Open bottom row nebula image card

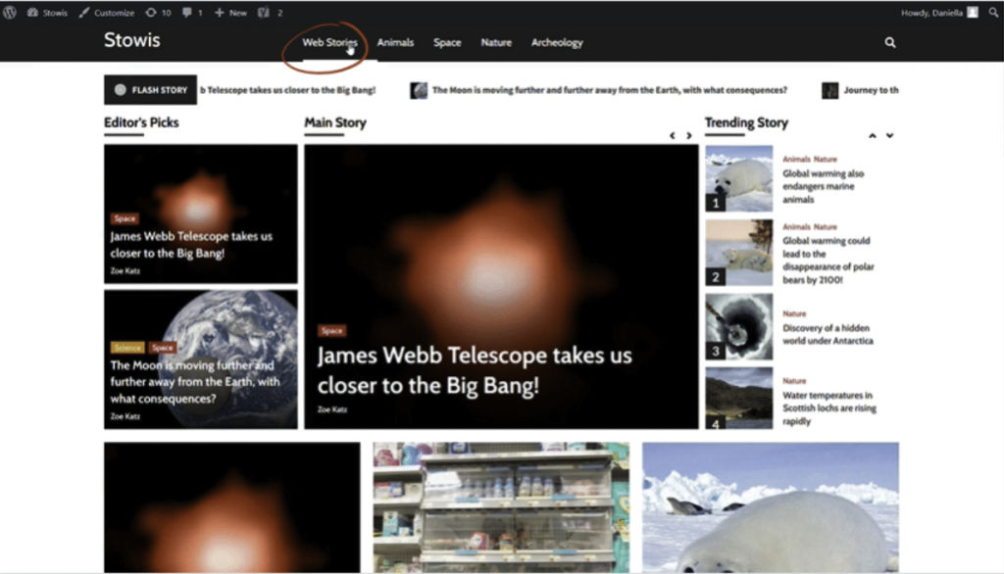pyautogui.click(x=231, y=507)
